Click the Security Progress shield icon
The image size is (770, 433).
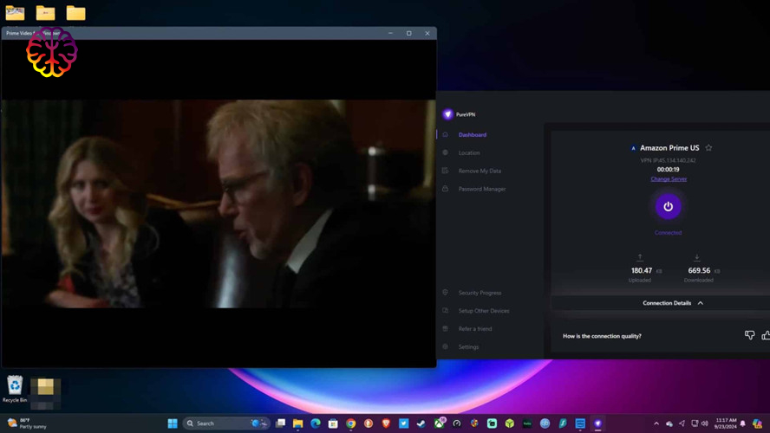[x=446, y=292]
